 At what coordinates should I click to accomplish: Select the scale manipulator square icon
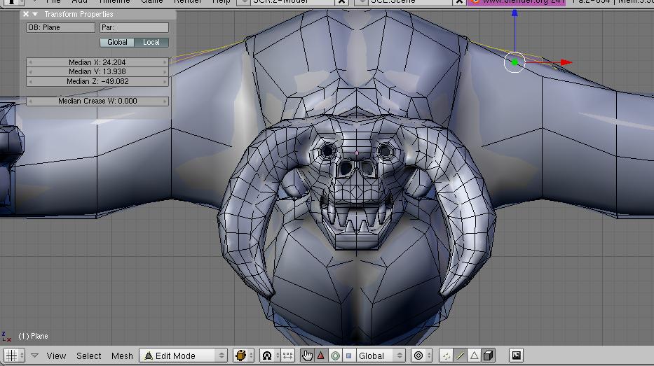point(348,356)
